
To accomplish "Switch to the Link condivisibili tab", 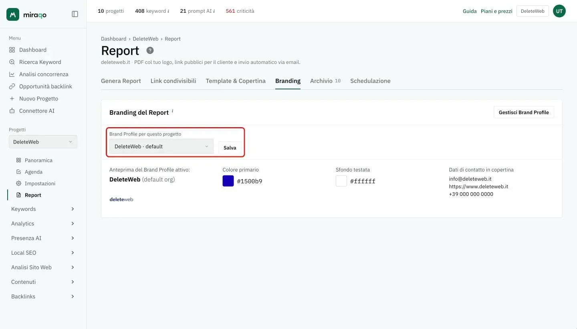I will coord(174,81).
